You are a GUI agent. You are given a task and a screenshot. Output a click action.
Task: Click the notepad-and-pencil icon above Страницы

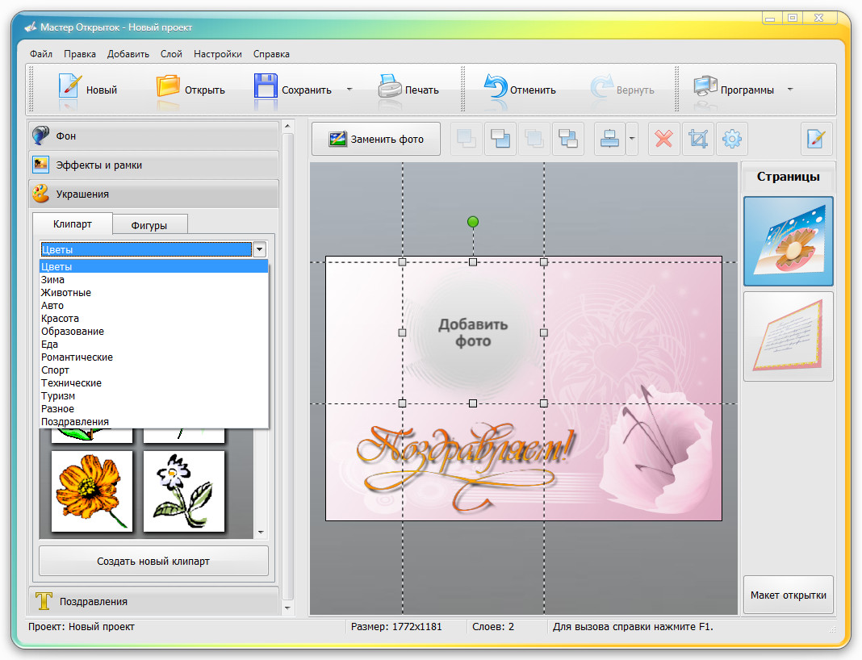(815, 139)
